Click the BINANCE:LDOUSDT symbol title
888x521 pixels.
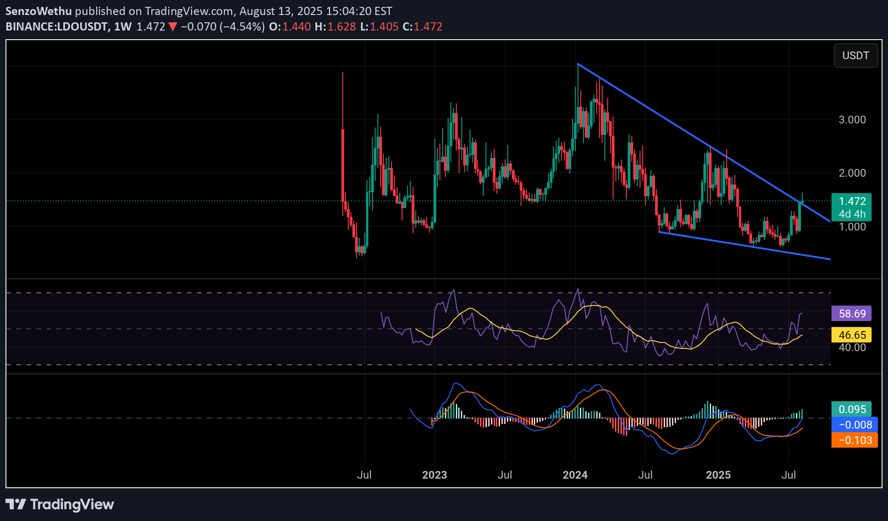coord(57,26)
